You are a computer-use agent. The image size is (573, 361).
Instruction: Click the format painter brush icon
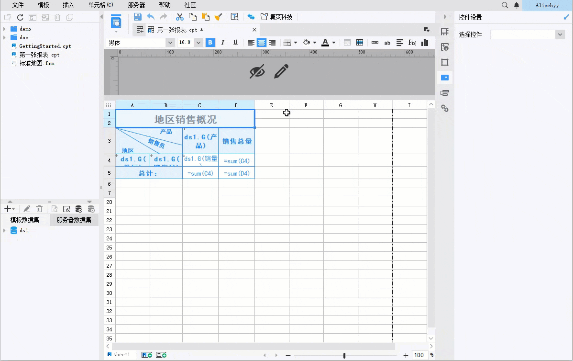point(218,17)
